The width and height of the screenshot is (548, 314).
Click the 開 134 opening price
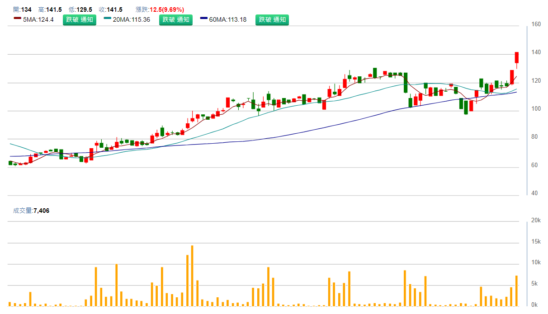23,9
